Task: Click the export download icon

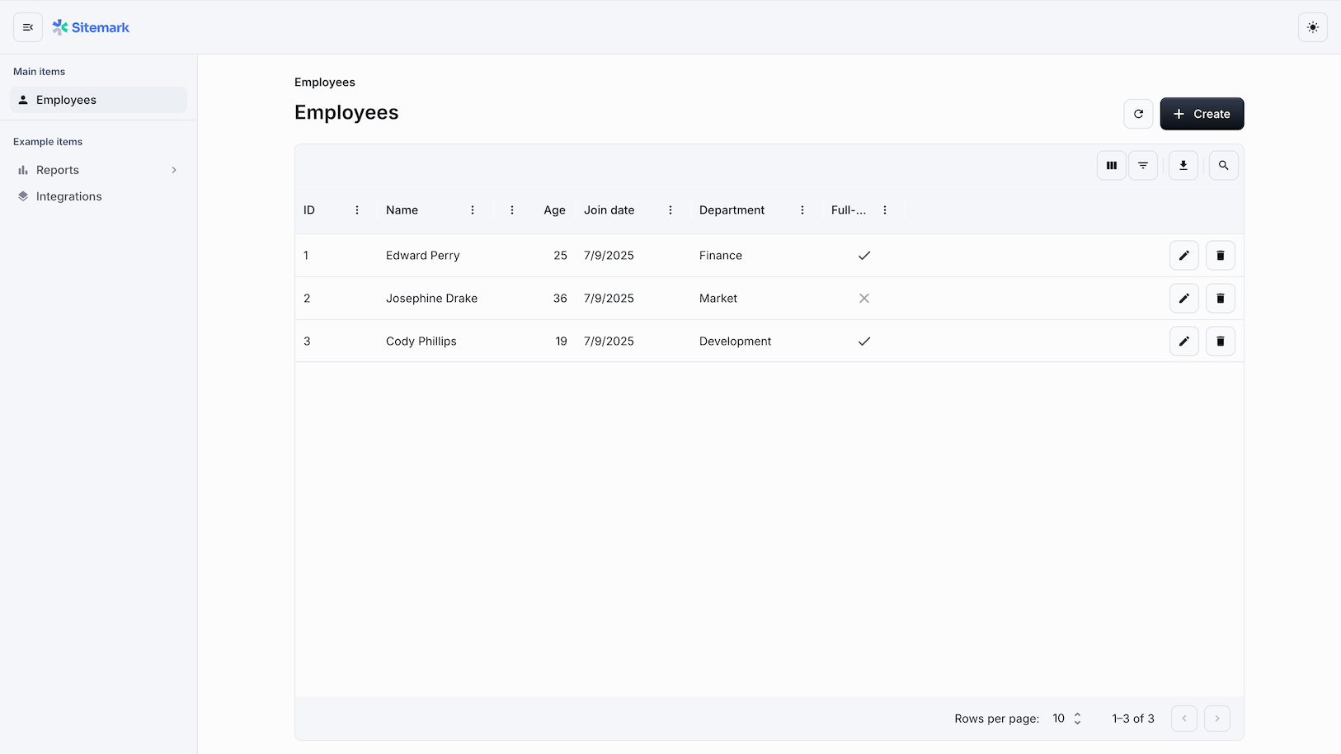Action: click(1183, 165)
